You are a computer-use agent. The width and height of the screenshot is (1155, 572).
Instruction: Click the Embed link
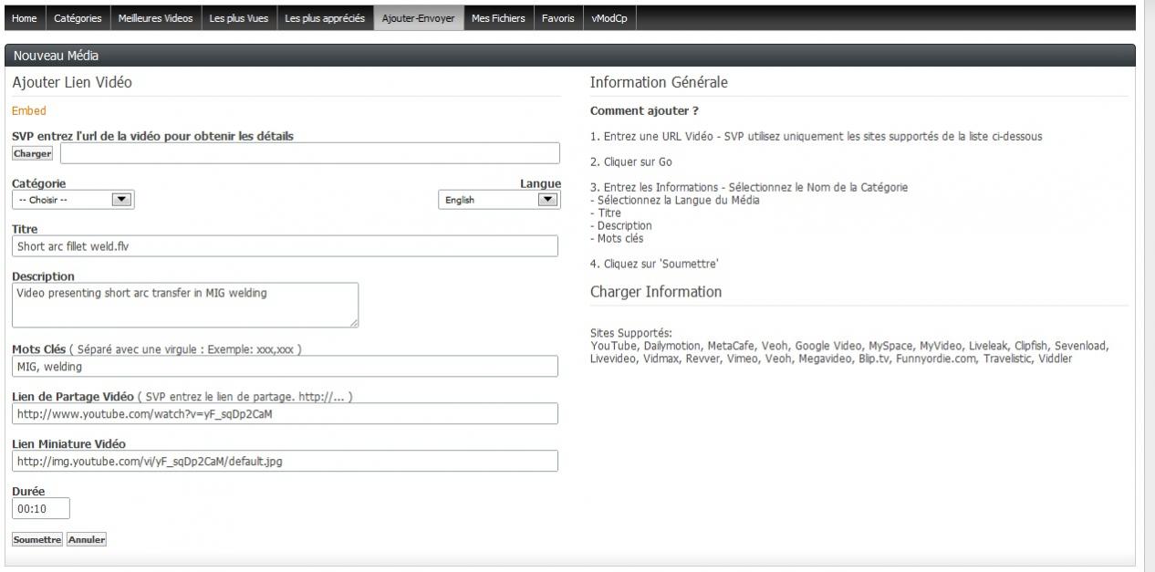click(29, 111)
